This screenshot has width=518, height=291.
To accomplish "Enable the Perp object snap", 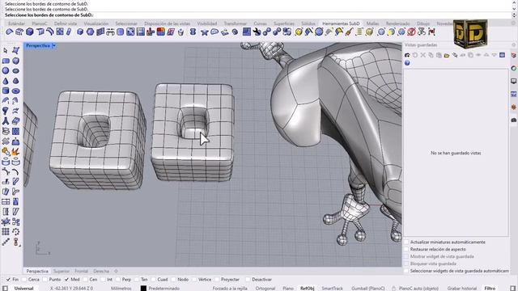I will pyautogui.click(x=118, y=280).
